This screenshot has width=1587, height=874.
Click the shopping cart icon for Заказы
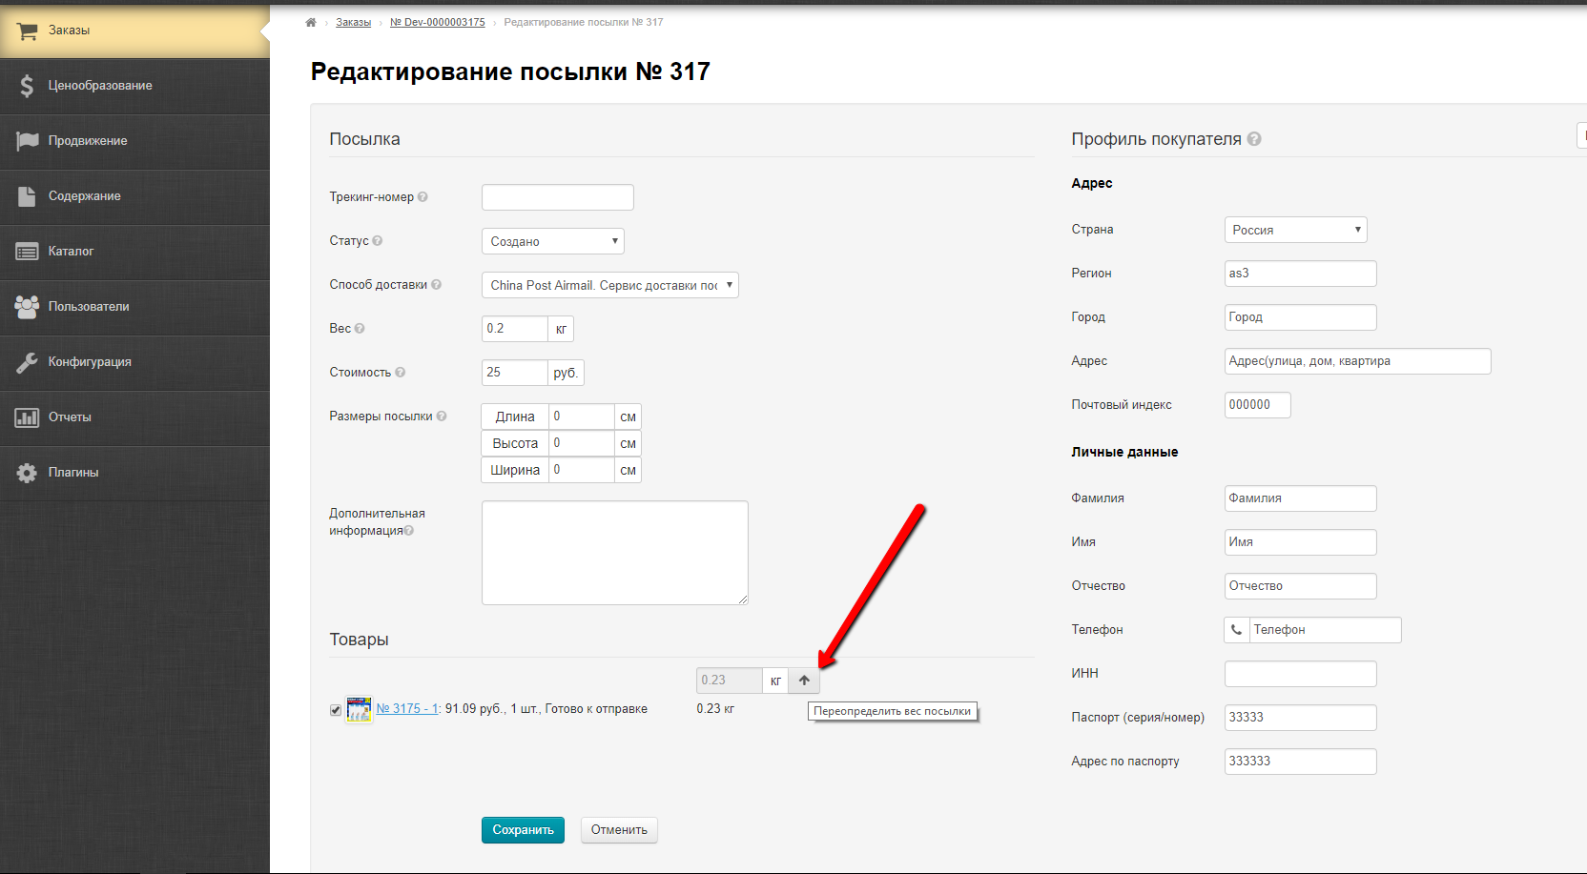[x=27, y=30]
